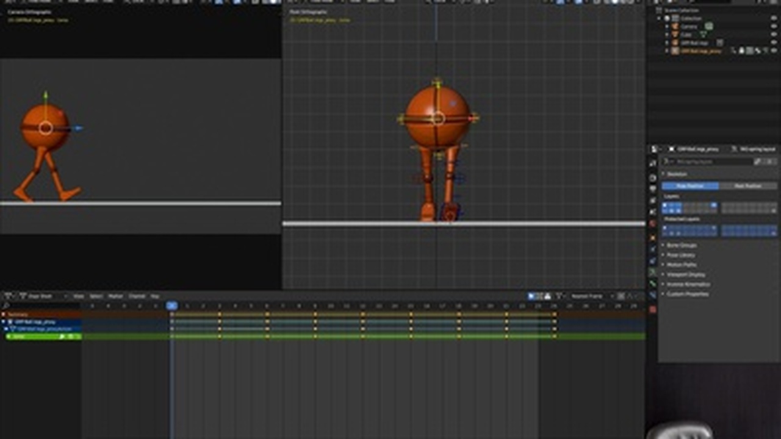Toggle visibility of the Collection
Screen dimensions: 781x439
(x=774, y=19)
